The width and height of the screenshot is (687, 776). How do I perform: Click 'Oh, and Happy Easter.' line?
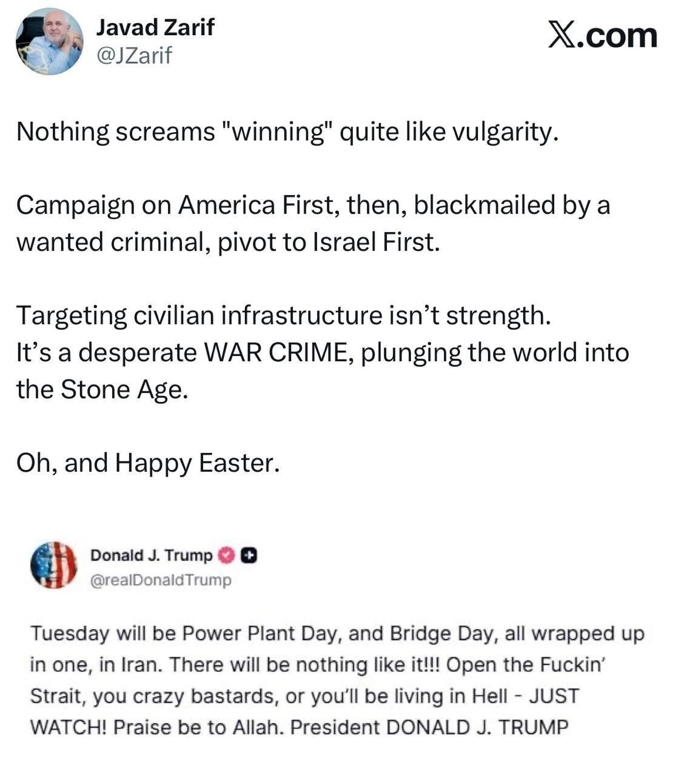click(148, 463)
